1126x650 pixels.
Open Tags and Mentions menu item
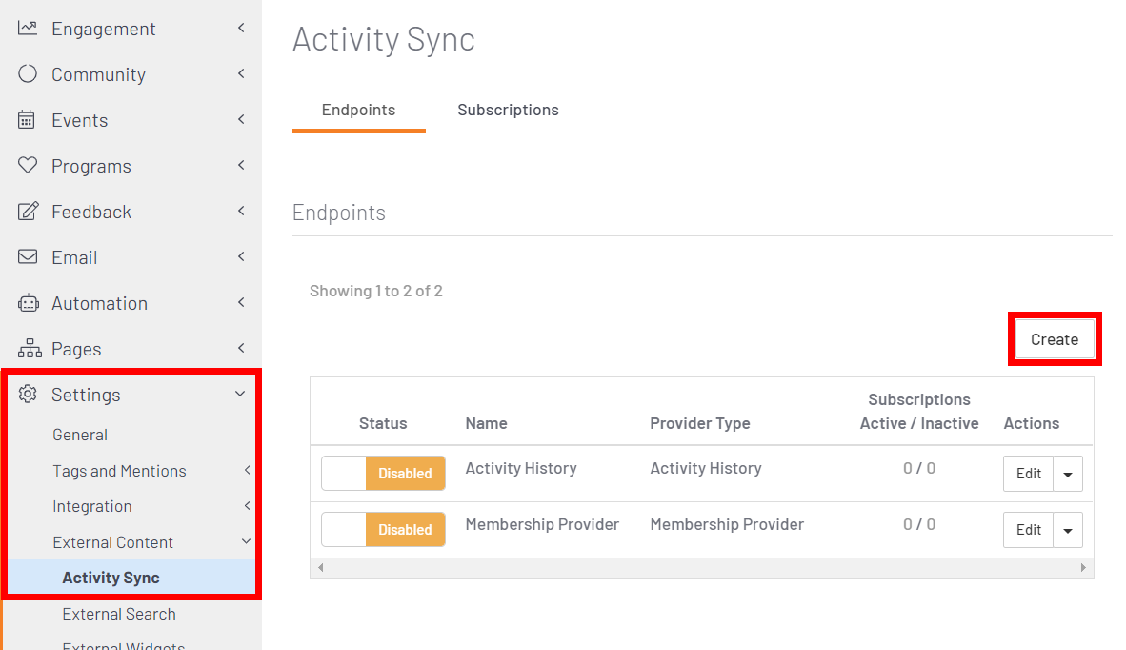[x=119, y=471]
